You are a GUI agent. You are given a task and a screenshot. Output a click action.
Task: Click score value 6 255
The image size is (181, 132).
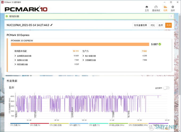coord(145,56)
